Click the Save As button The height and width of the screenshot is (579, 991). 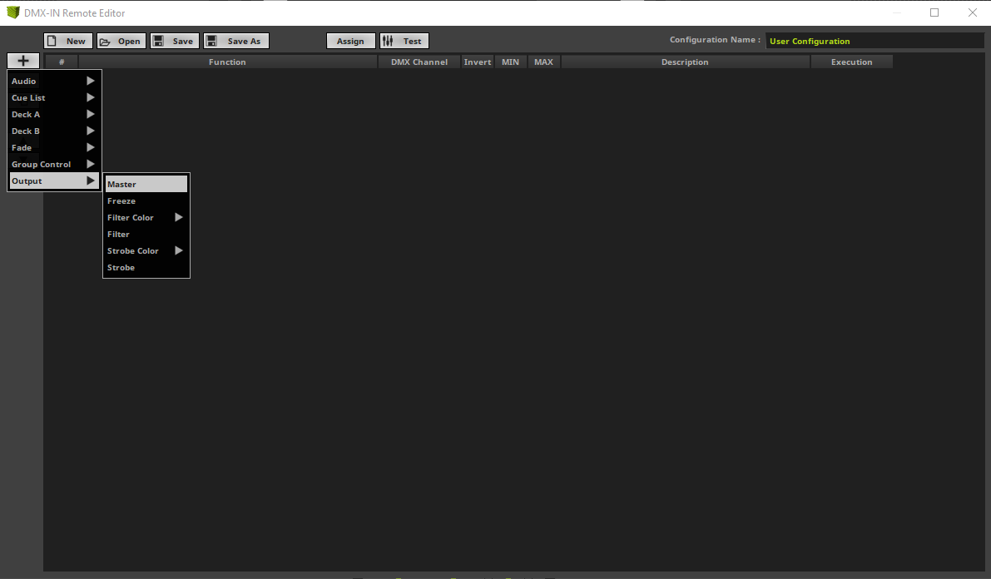pos(236,41)
